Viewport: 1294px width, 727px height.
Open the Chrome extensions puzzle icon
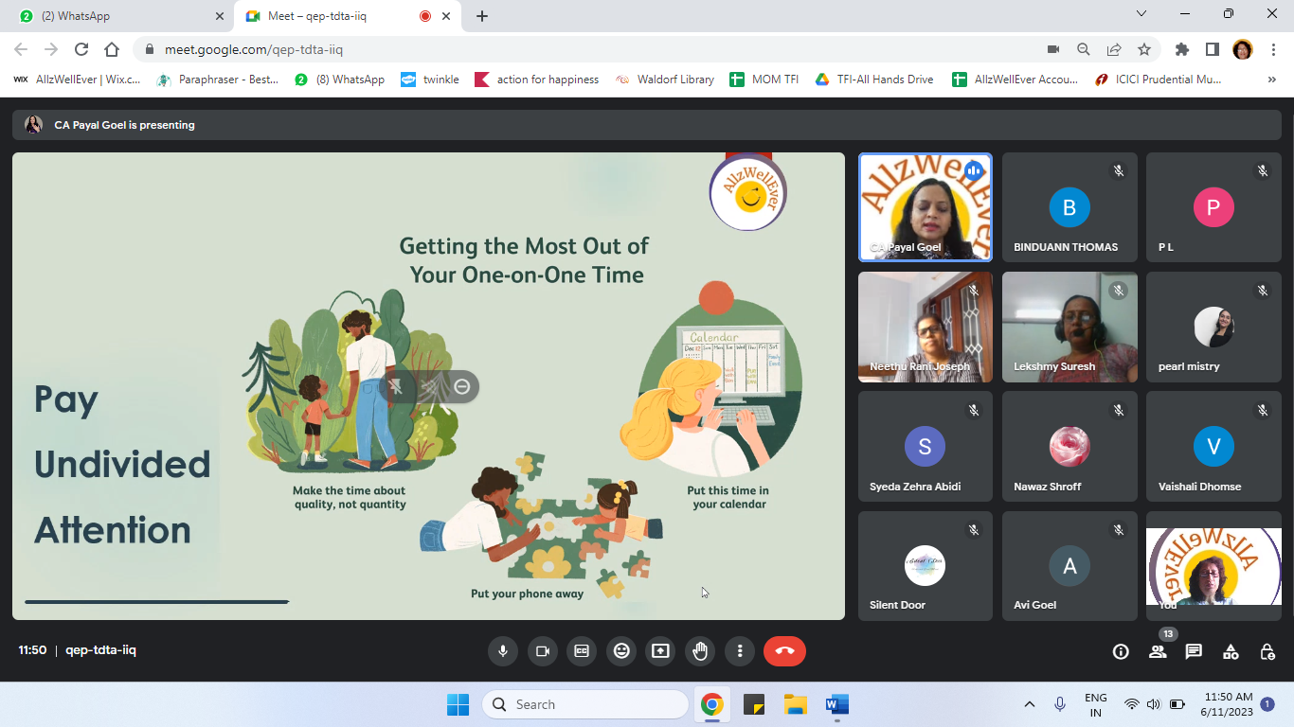[x=1181, y=49]
